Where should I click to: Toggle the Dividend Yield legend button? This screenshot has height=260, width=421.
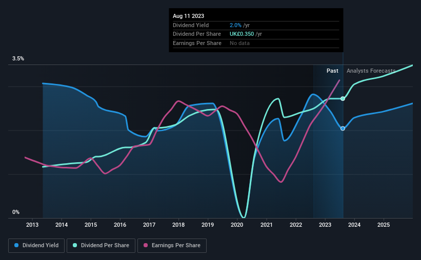(x=36, y=246)
